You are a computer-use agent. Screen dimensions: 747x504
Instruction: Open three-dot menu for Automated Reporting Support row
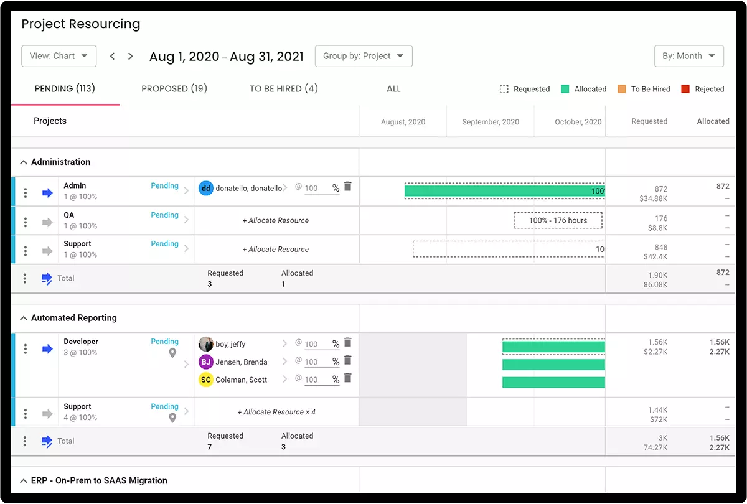[x=25, y=414]
